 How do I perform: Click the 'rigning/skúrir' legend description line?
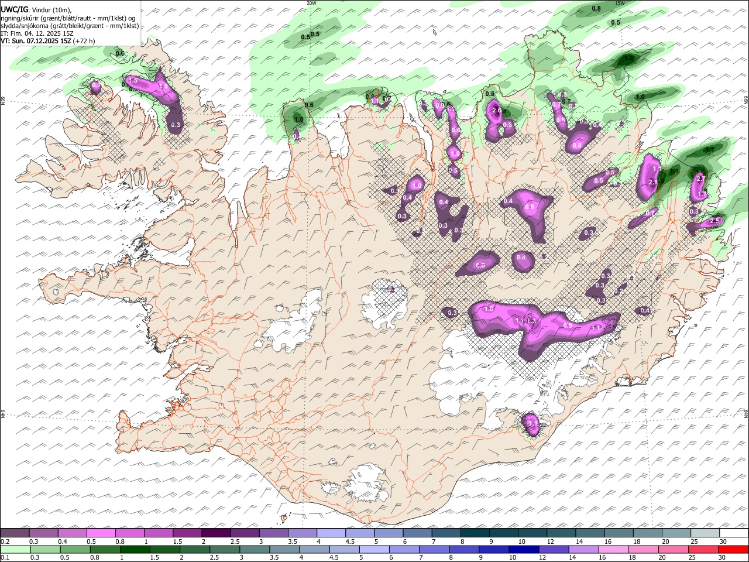click(x=67, y=18)
